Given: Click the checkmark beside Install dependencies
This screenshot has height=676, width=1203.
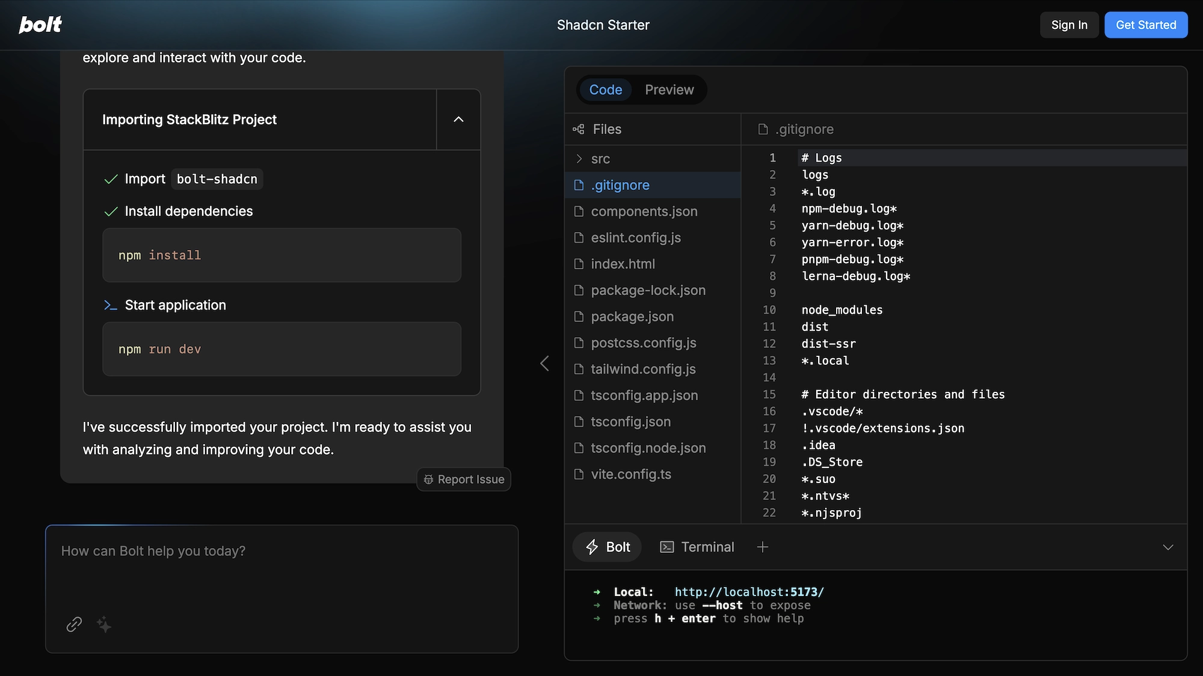Looking at the screenshot, I should pos(111,212).
